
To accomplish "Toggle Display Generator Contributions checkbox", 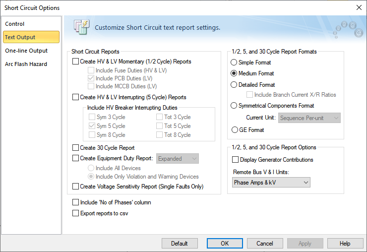I will 236,160.
